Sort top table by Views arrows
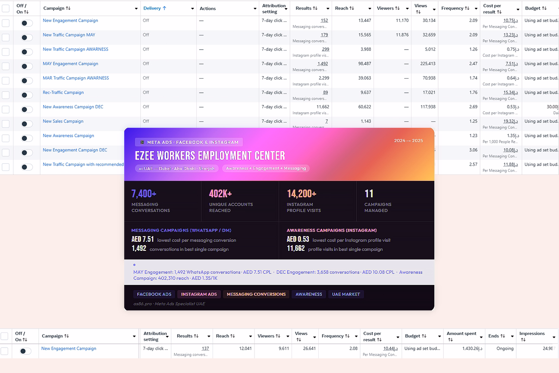Image resolution: width=559 pixels, height=373 pixels. [418, 12]
